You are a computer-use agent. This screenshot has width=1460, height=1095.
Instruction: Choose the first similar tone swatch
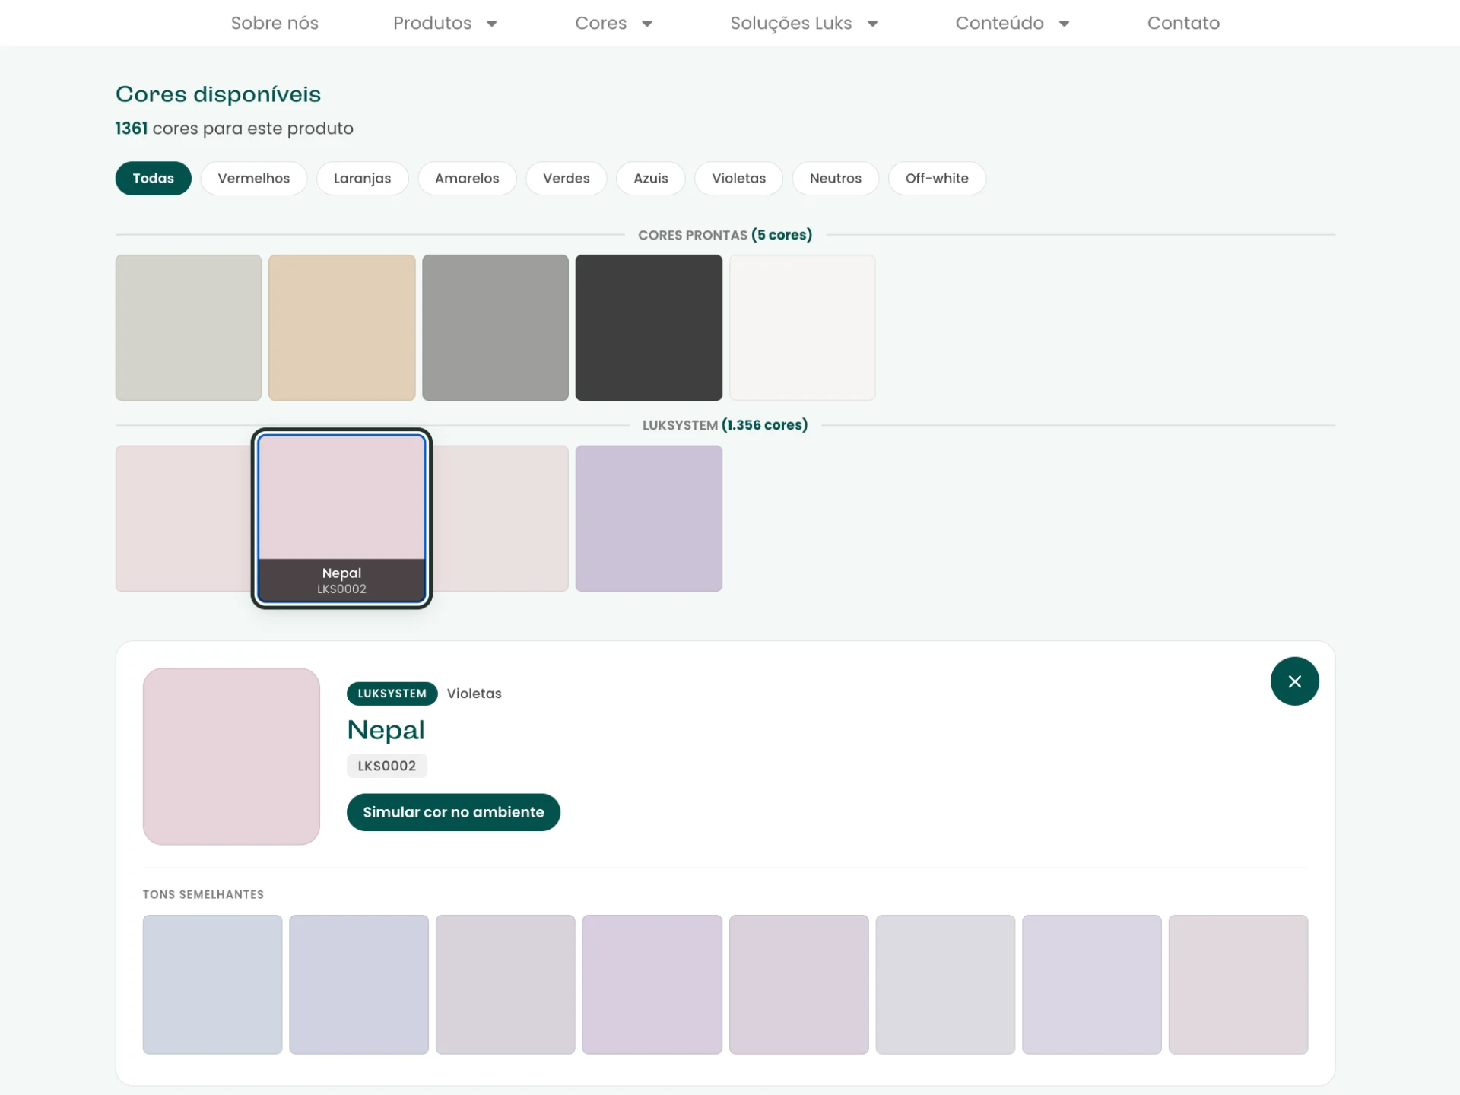point(212,985)
